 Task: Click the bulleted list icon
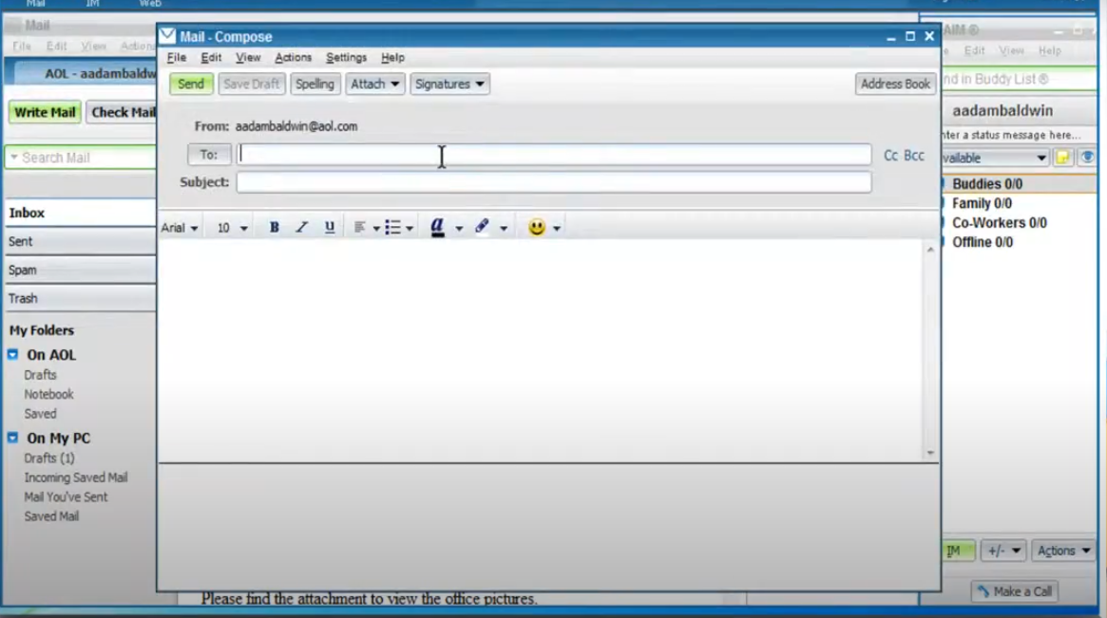(x=392, y=227)
